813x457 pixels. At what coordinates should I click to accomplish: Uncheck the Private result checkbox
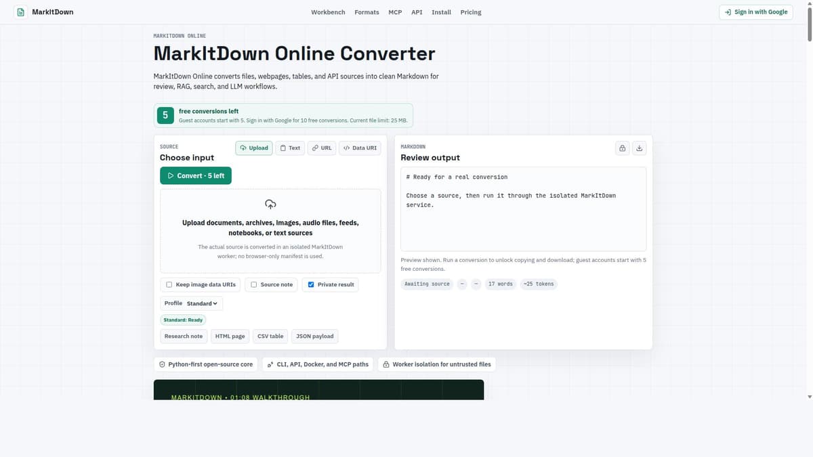tap(311, 284)
